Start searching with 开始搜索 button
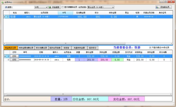This screenshot has height=107, width=176. [x=55, y=7]
